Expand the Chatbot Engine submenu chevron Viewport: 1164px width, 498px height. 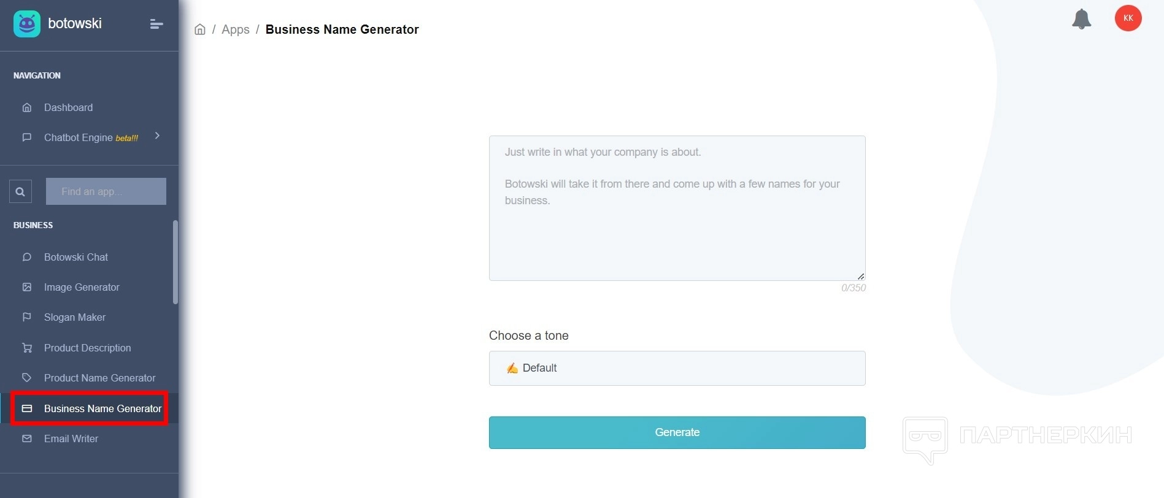(158, 136)
